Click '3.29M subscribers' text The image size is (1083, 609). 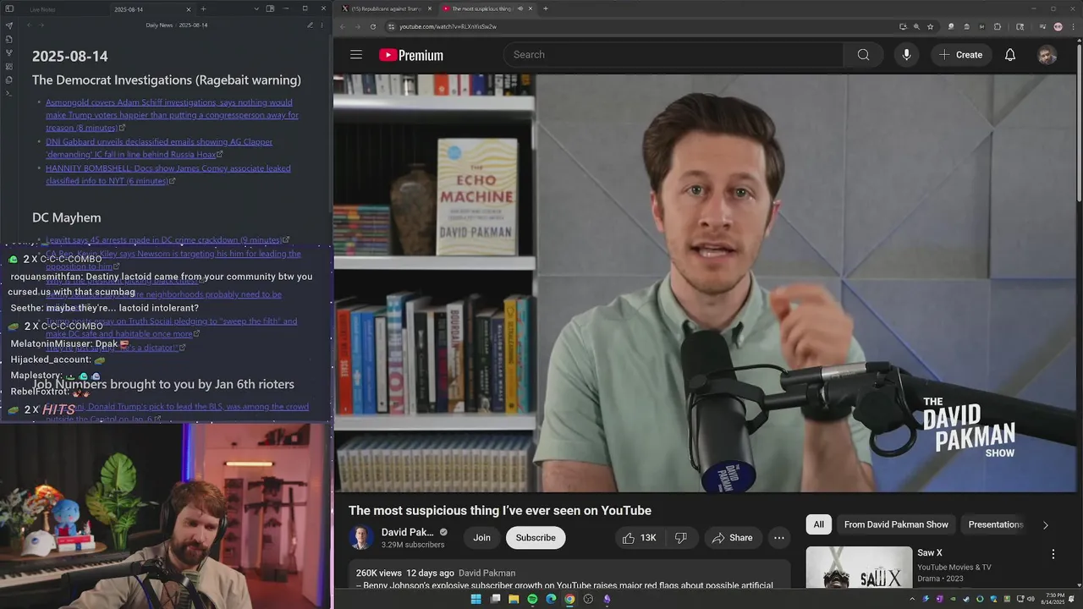pyautogui.click(x=413, y=545)
